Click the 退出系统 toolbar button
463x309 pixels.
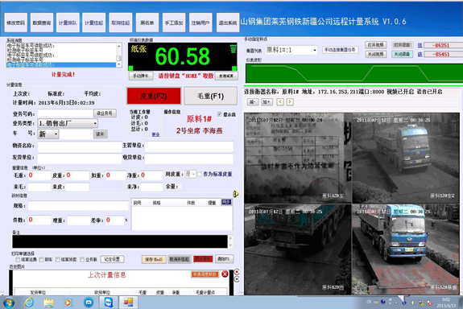228,23
